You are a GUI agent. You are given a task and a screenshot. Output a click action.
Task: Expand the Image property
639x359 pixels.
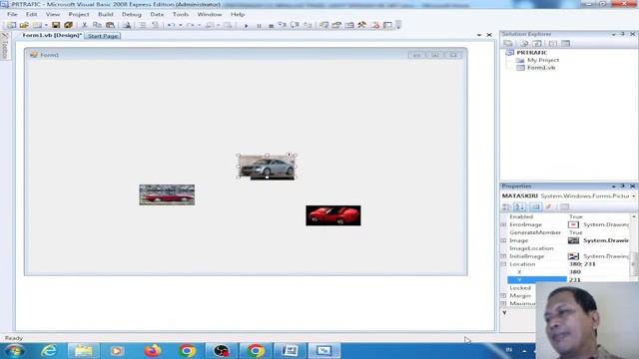point(503,240)
